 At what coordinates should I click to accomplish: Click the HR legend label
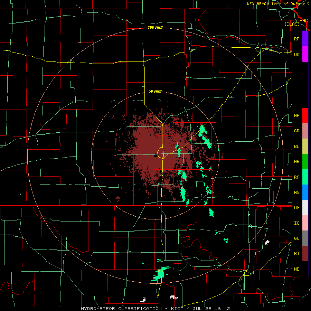(297, 162)
